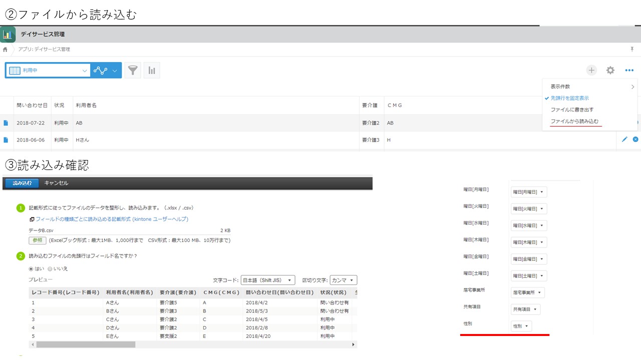Open 文字コード 日本語 (Shift JIS) dropdown
This screenshot has height=360, width=641.
tap(268, 280)
